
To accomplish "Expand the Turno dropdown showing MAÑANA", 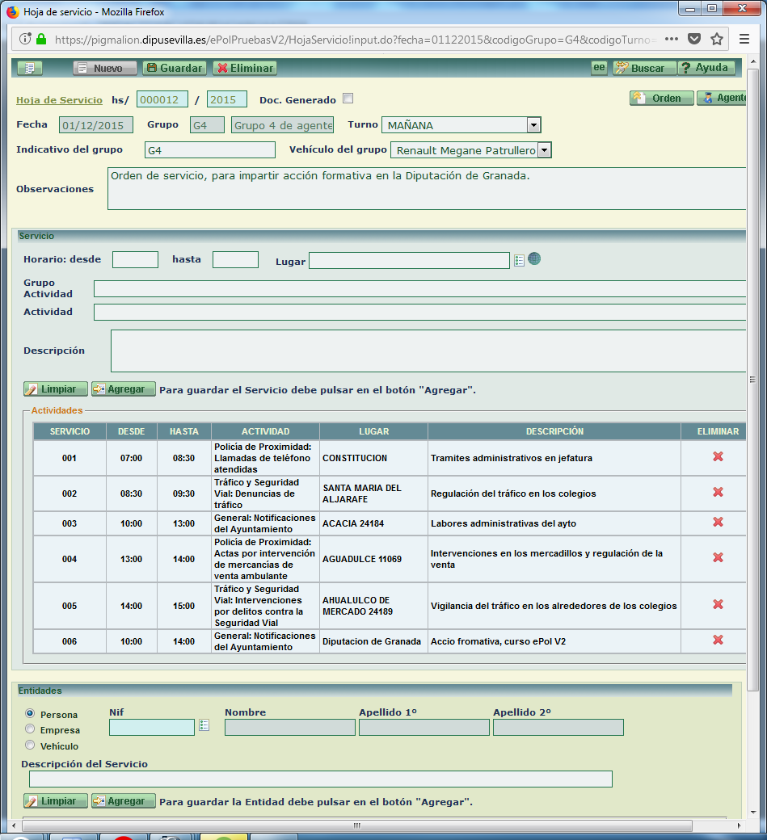I will [533, 125].
